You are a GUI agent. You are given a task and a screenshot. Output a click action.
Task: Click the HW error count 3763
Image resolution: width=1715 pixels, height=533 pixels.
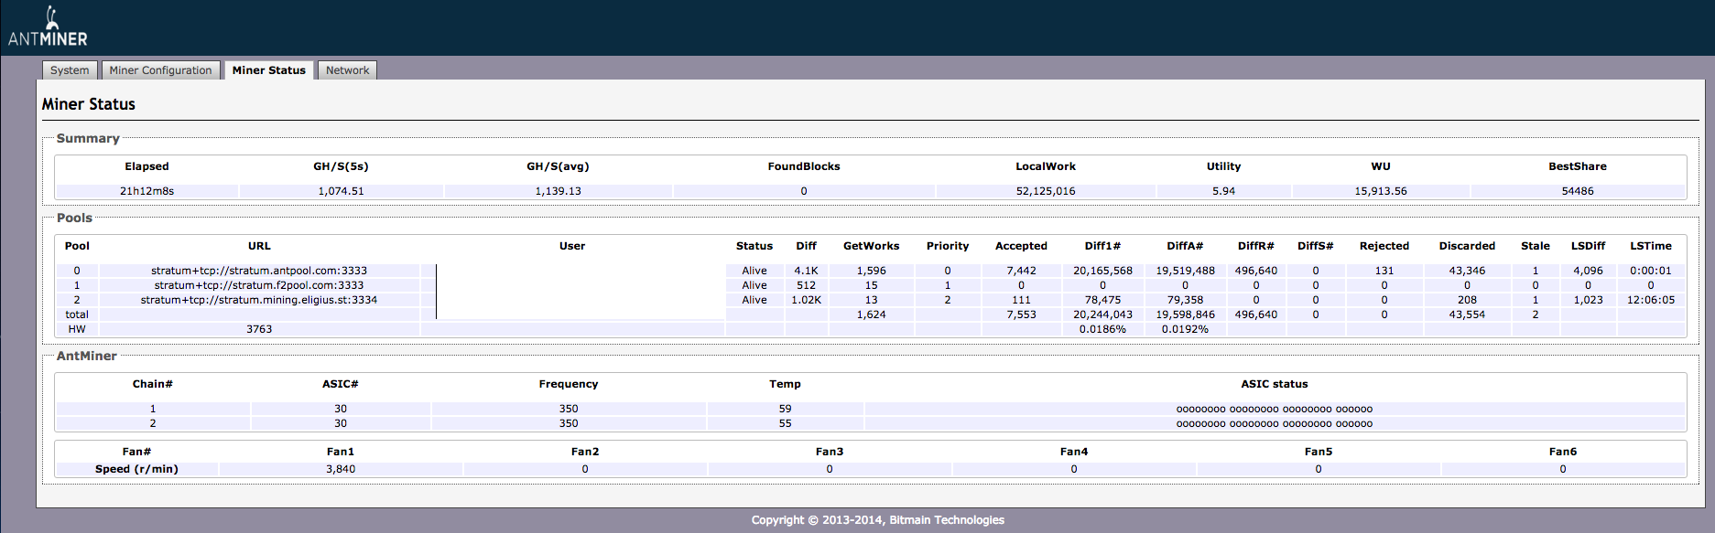point(259,329)
